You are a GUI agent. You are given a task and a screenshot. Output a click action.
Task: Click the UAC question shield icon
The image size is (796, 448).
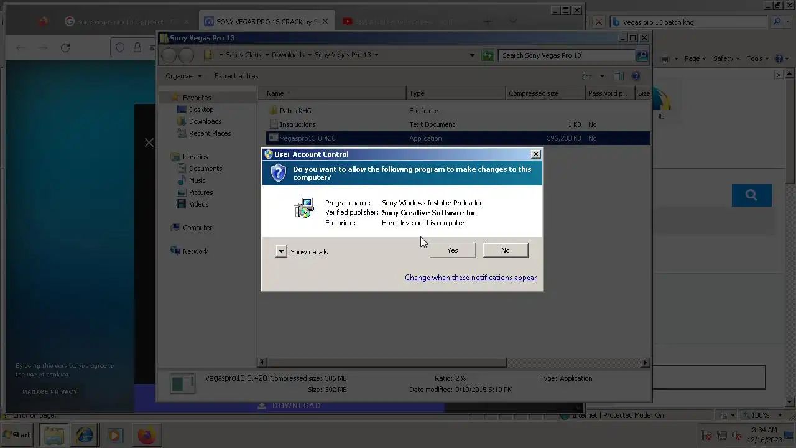(x=278, y=173)
